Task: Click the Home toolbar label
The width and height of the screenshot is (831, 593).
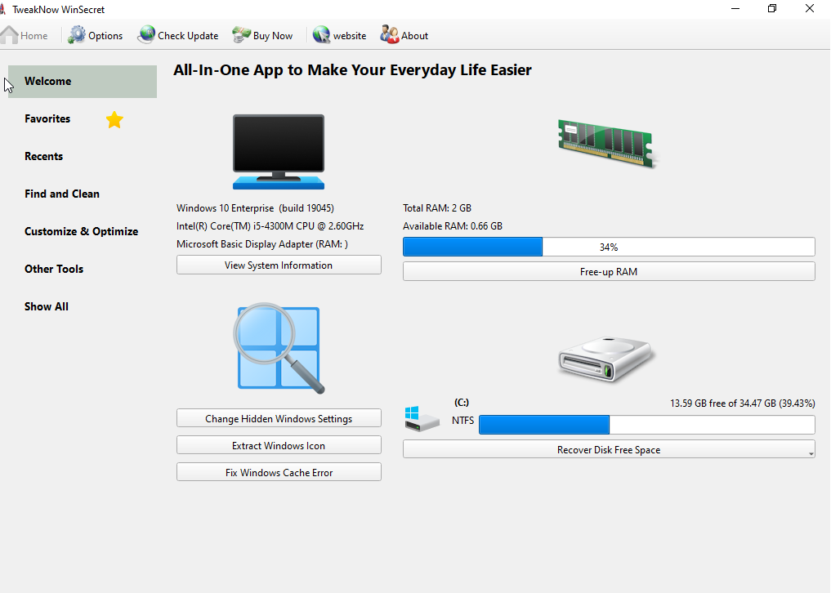Action: click(x=34, y=35)
